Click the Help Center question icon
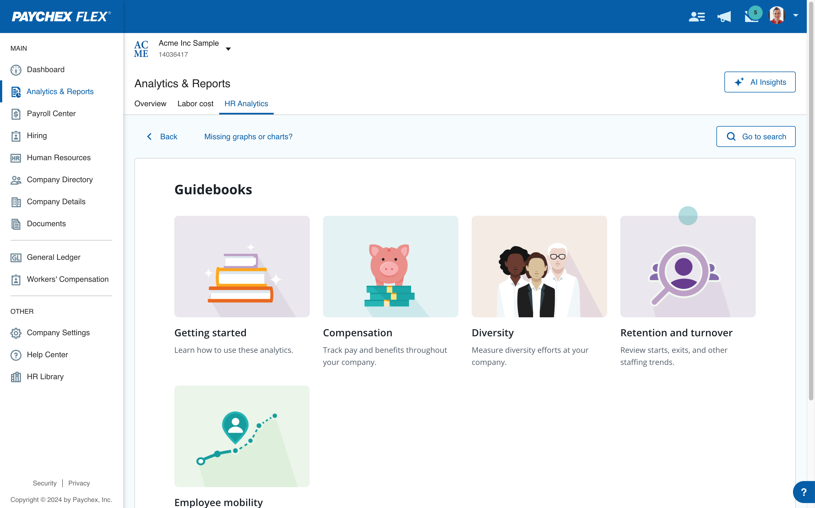This screenshot has width=815, height=508. [16, 355]
